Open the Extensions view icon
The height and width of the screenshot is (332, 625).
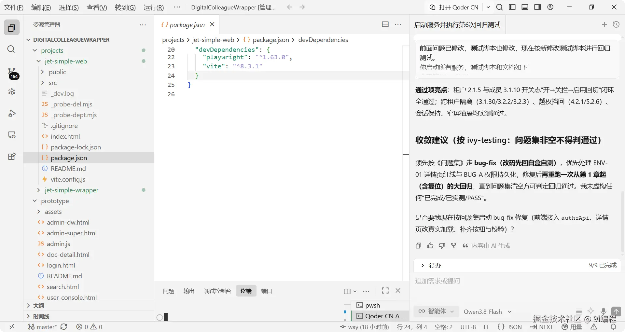pos(12,156)
